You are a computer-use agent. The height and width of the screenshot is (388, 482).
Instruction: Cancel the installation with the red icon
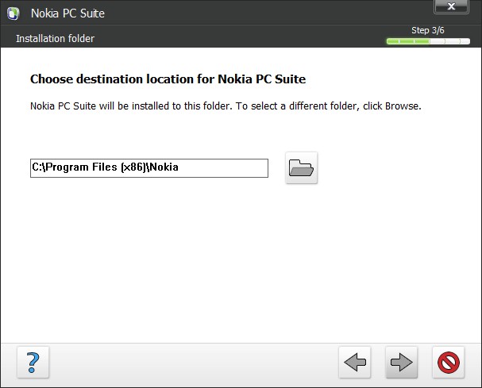pos(448,362)
